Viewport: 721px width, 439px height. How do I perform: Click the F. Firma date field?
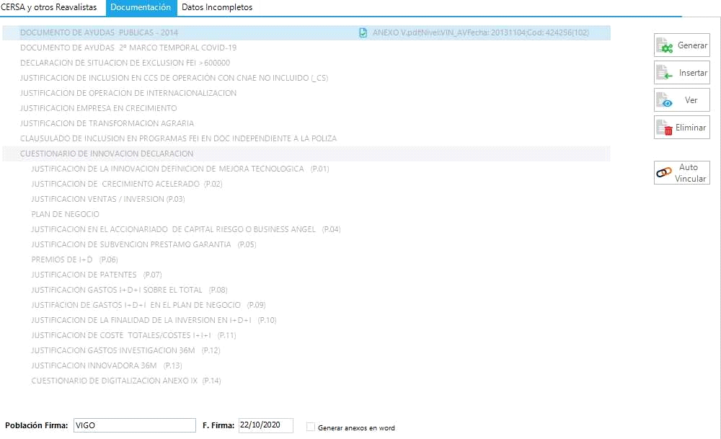pyautogui.click(x=266, y=425)
